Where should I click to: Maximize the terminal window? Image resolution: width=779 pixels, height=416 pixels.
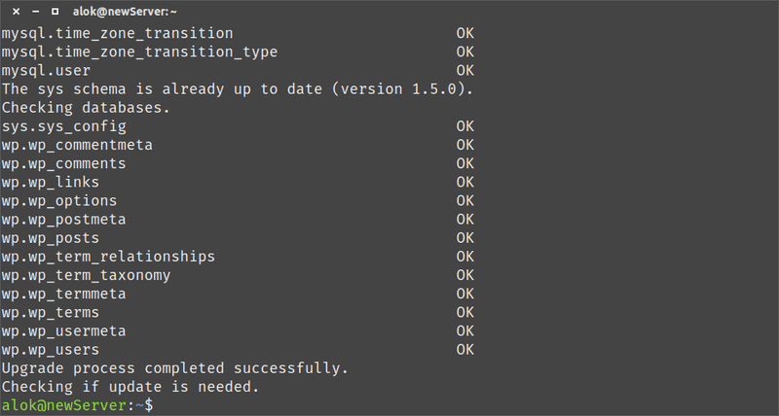click(54, 12)
